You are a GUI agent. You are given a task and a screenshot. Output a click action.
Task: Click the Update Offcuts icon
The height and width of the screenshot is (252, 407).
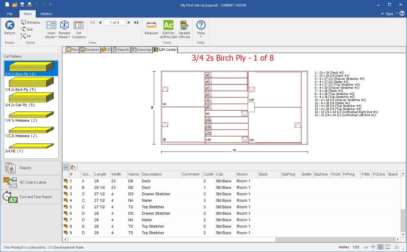pos(184,29)
